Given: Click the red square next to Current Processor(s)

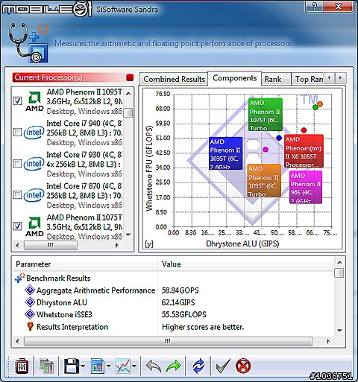Looking at the screenshot, I should [130, 77].
